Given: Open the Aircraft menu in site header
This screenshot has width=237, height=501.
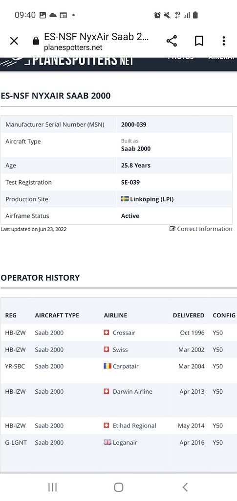Looking at the screenshot, I should pos(222,58).
